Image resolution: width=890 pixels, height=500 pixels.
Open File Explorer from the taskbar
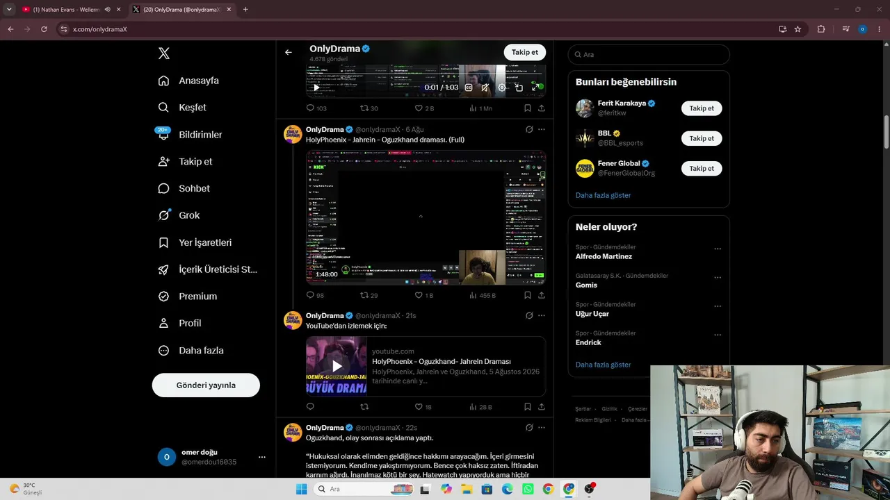467,489
